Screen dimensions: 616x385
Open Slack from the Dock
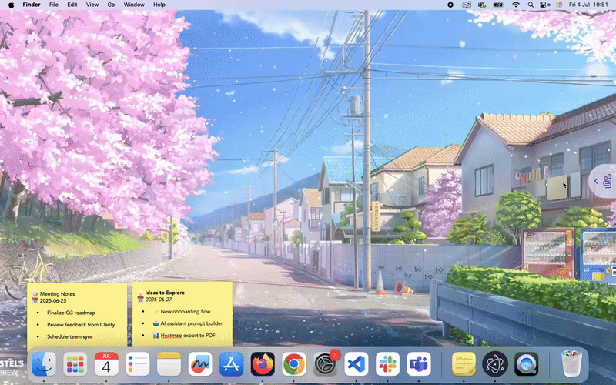(x=387, y=363)
